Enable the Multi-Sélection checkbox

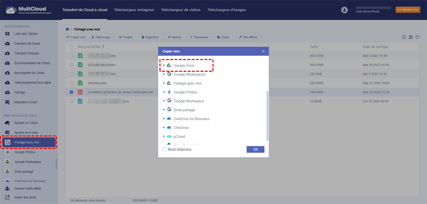click(x=164, y=149)
